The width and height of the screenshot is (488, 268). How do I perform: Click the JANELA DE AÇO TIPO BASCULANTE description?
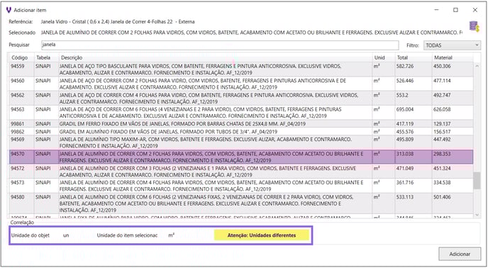(x=200, y=69)
